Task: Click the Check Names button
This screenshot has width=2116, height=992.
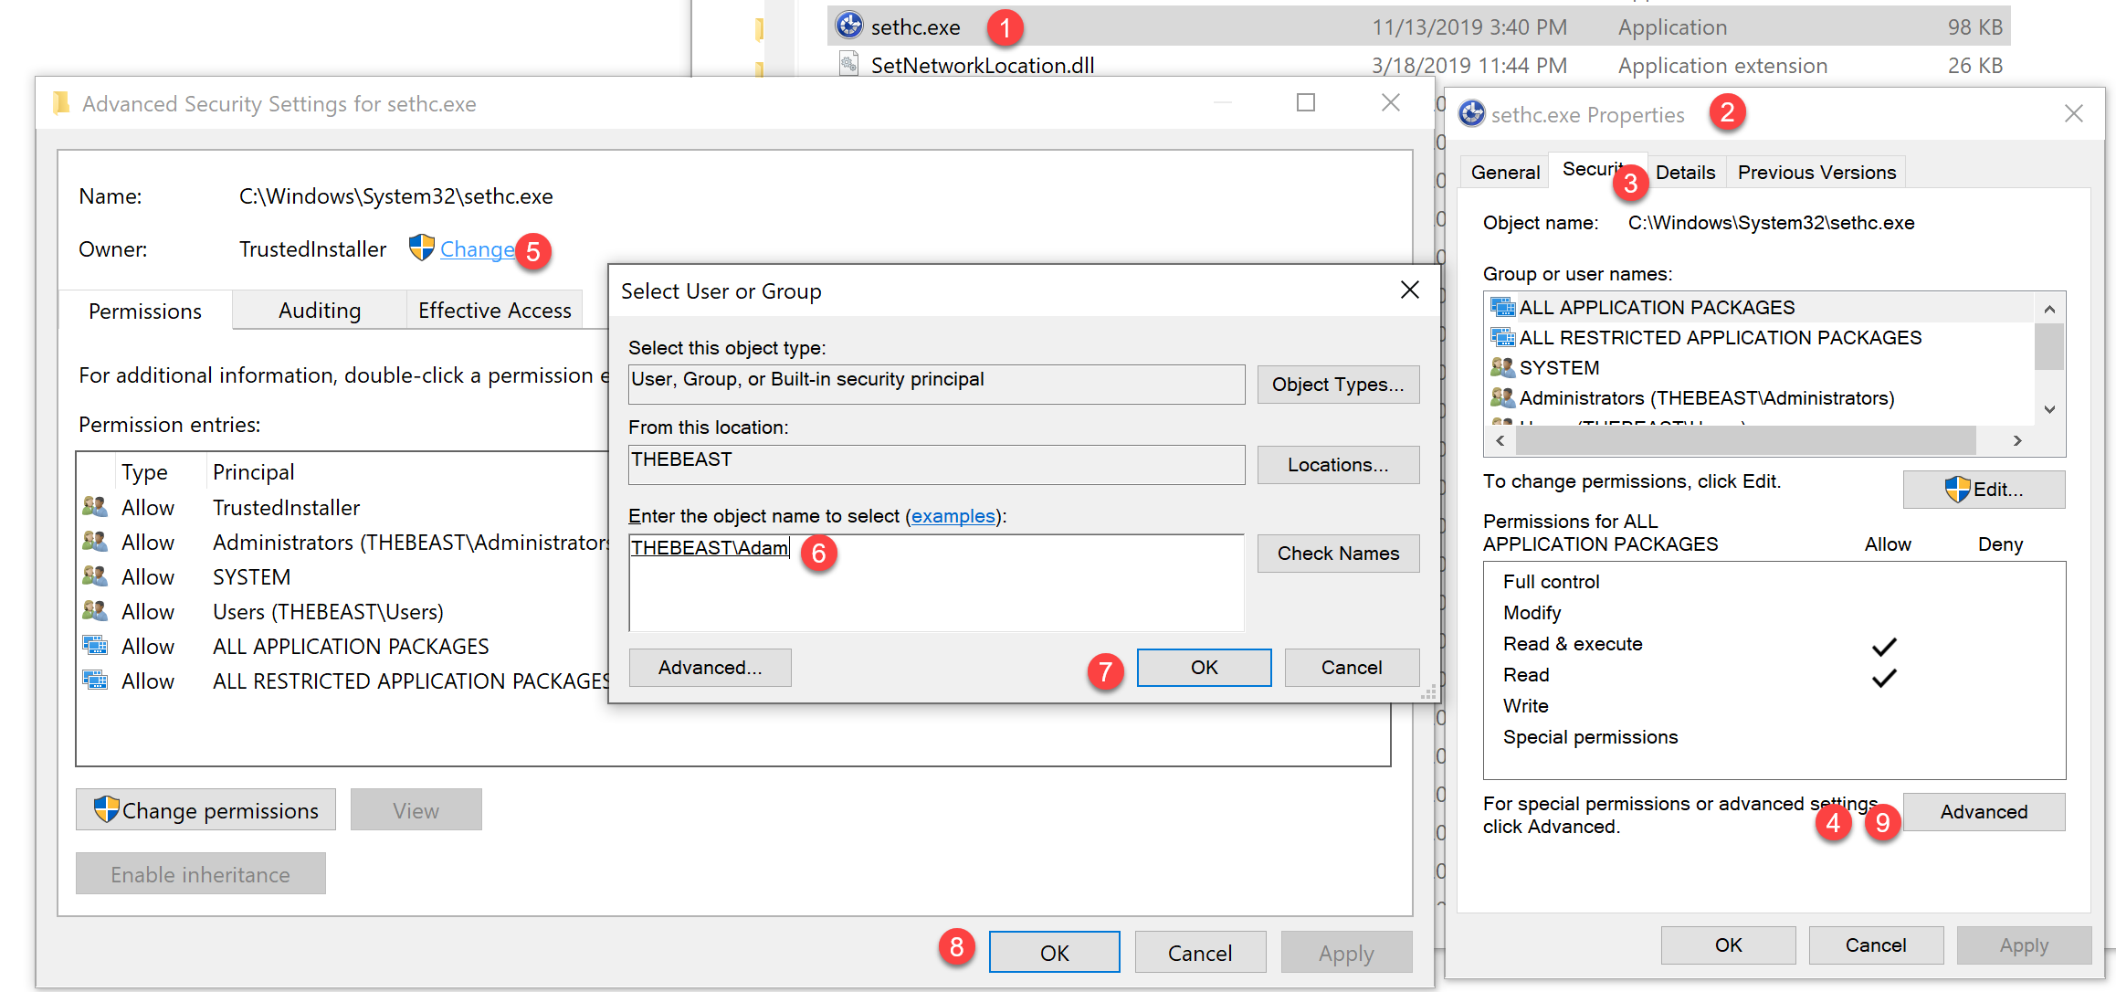Action: click(x=1338, y=554)
